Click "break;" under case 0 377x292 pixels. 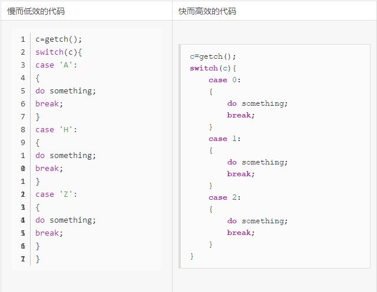click(x=241, y=115)
